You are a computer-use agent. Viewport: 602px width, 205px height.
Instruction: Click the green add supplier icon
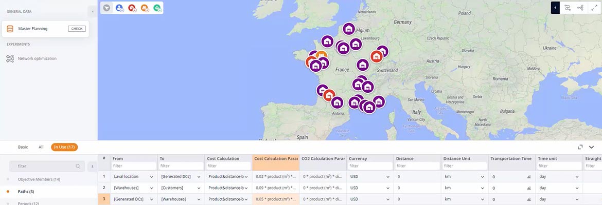(157, 8)
